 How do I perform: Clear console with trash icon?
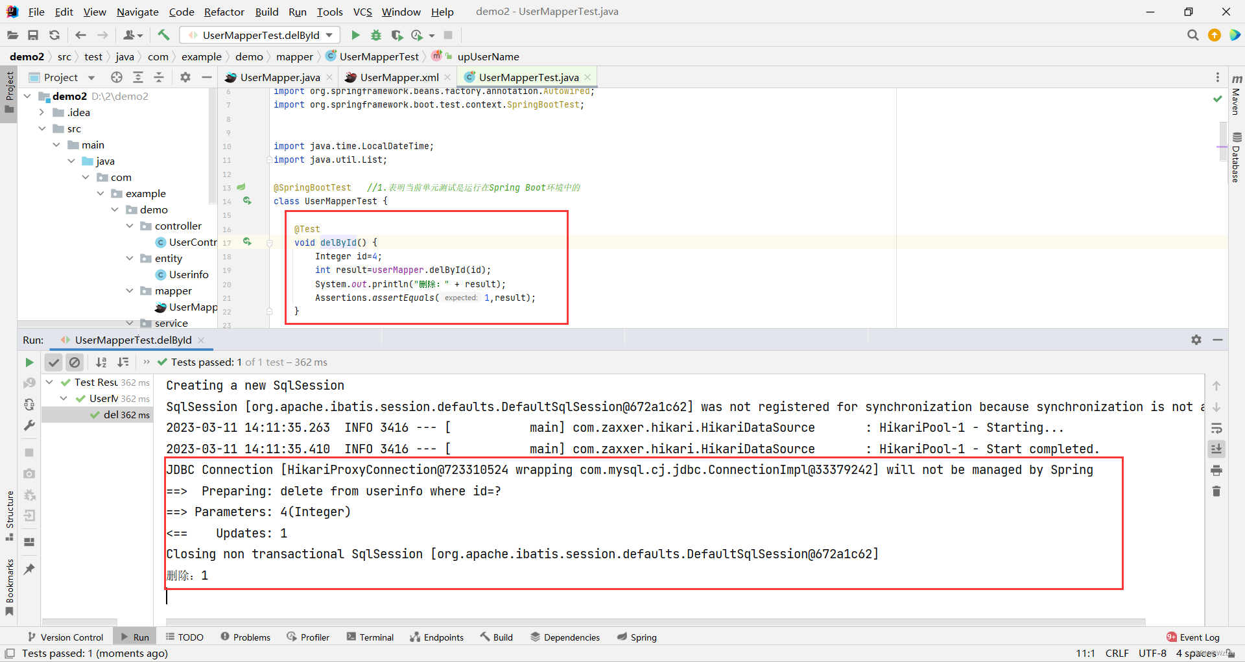[1216, 491]
